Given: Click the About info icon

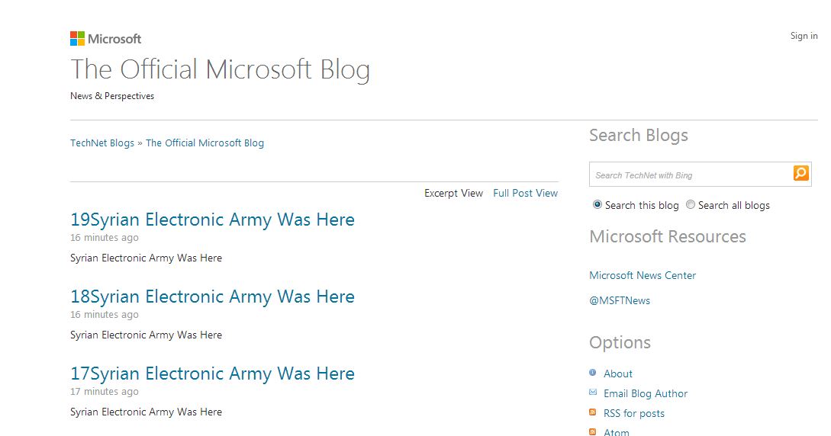Looking at the screenshot, I should [592, 373].
